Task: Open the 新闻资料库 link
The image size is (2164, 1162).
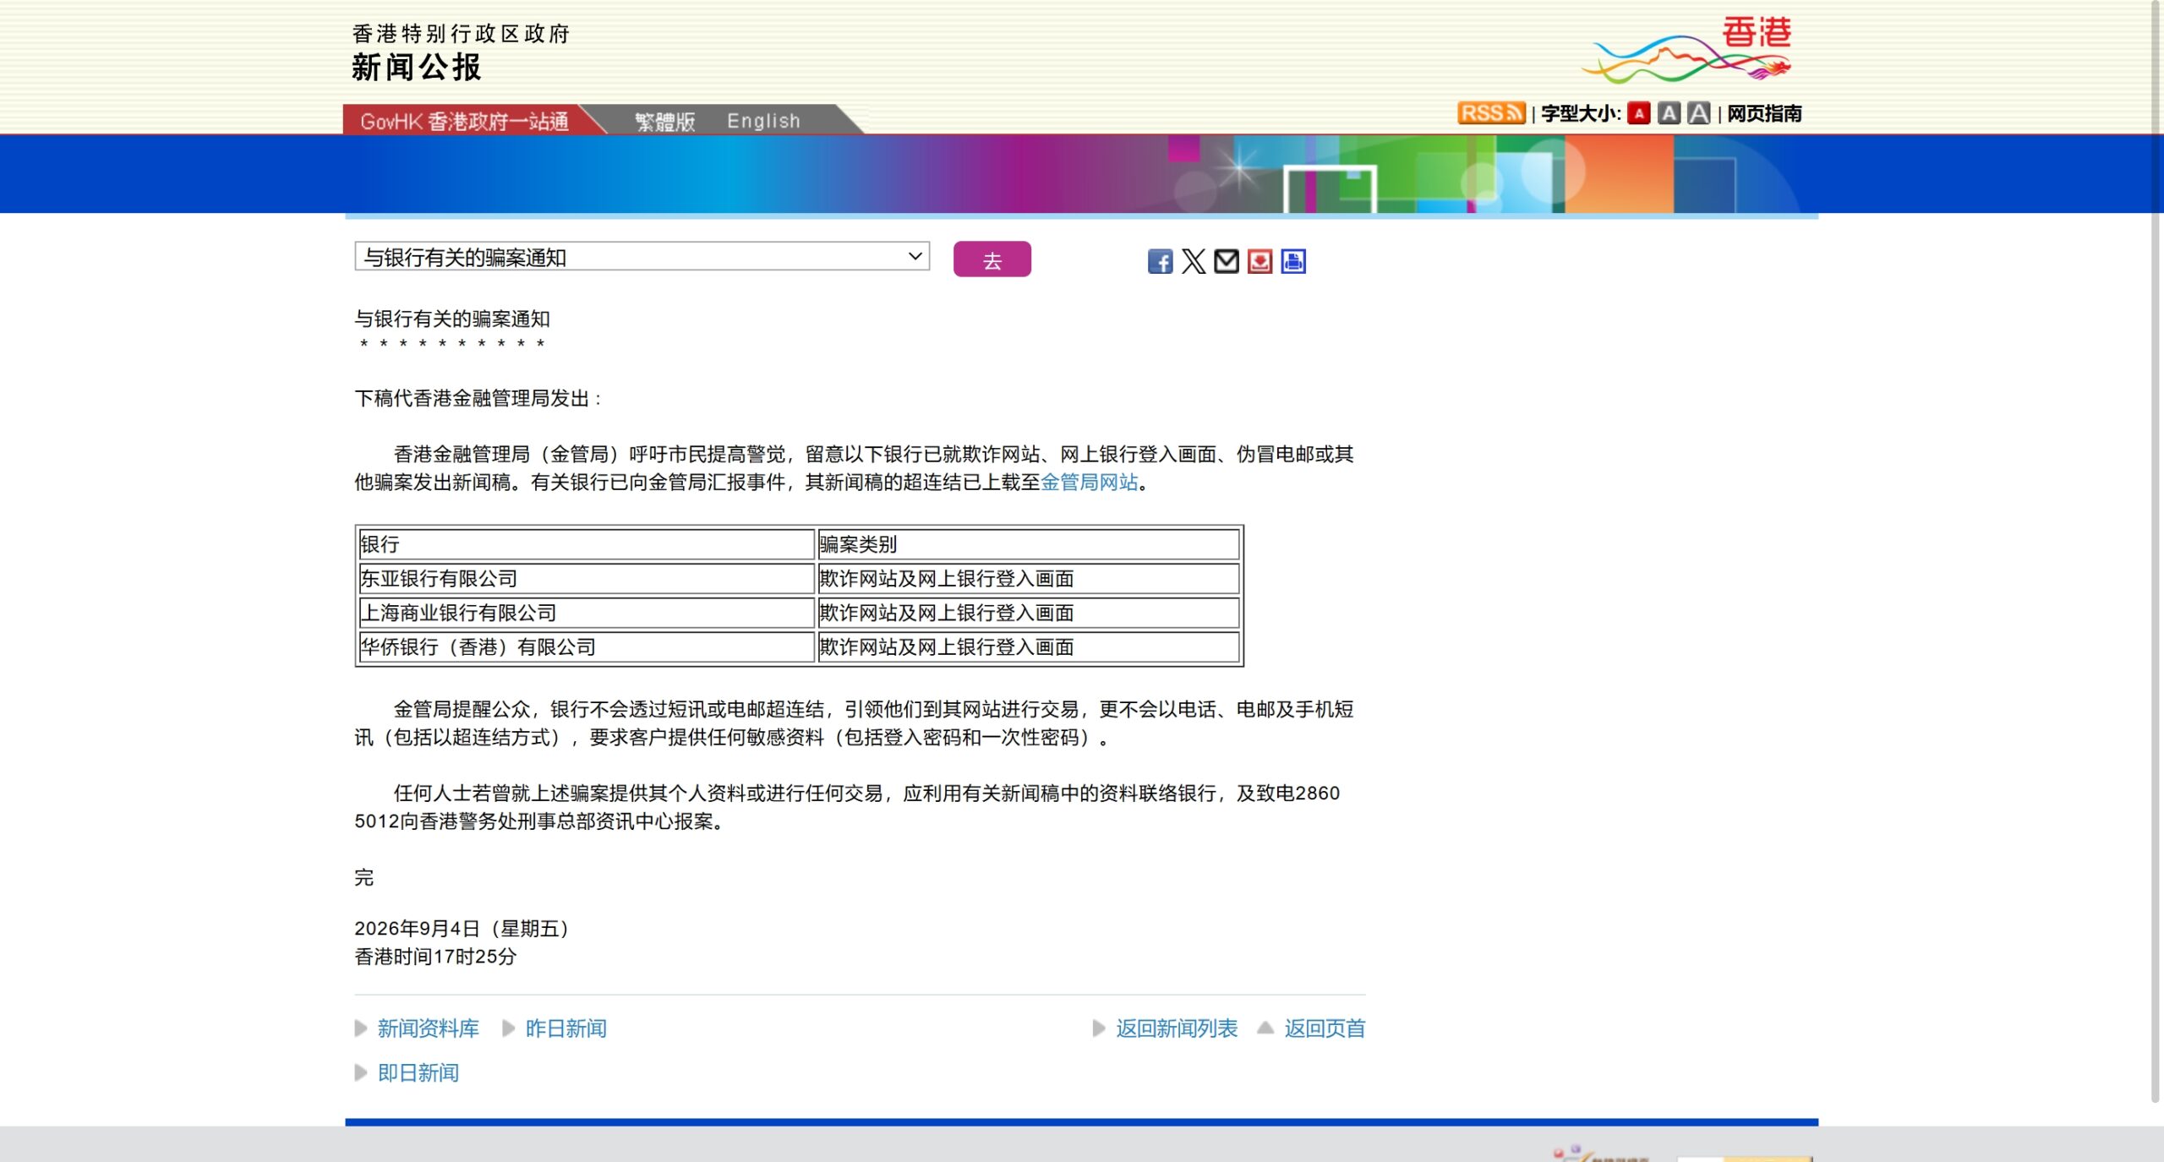Action: click(428, 1028)
